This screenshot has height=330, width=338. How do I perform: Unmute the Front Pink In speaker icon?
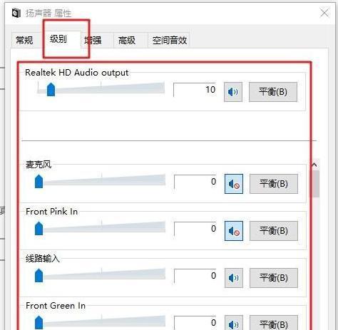pos(234,231)
